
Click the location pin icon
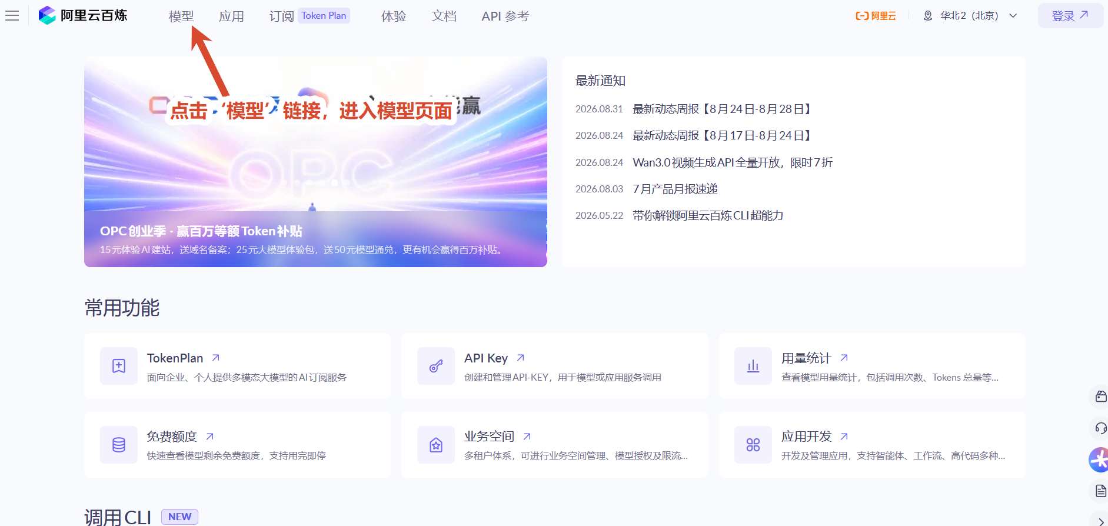(928, 16)
